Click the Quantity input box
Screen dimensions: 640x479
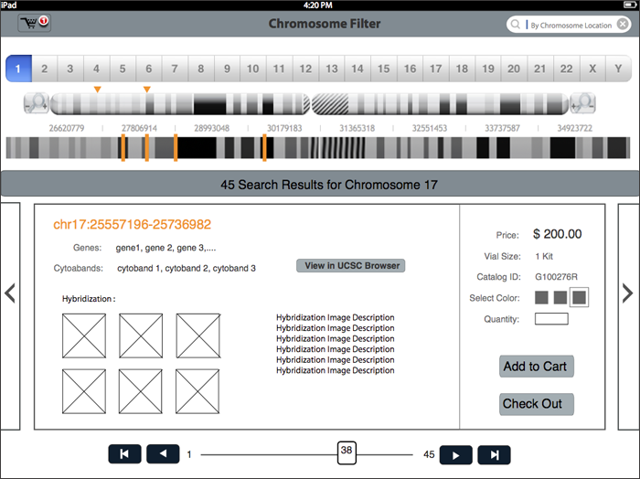click(551, 319)
